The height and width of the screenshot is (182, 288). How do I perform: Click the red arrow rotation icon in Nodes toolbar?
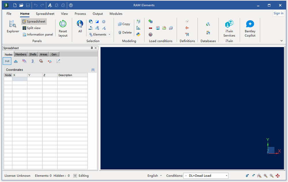50,61
